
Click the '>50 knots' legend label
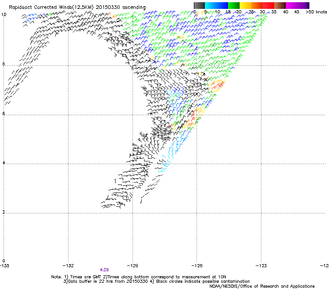click(x=316, y=12)
